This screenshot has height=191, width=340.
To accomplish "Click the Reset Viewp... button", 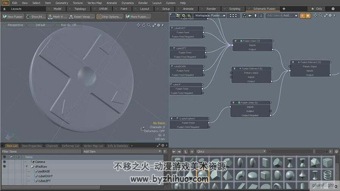I will point(82,17).
